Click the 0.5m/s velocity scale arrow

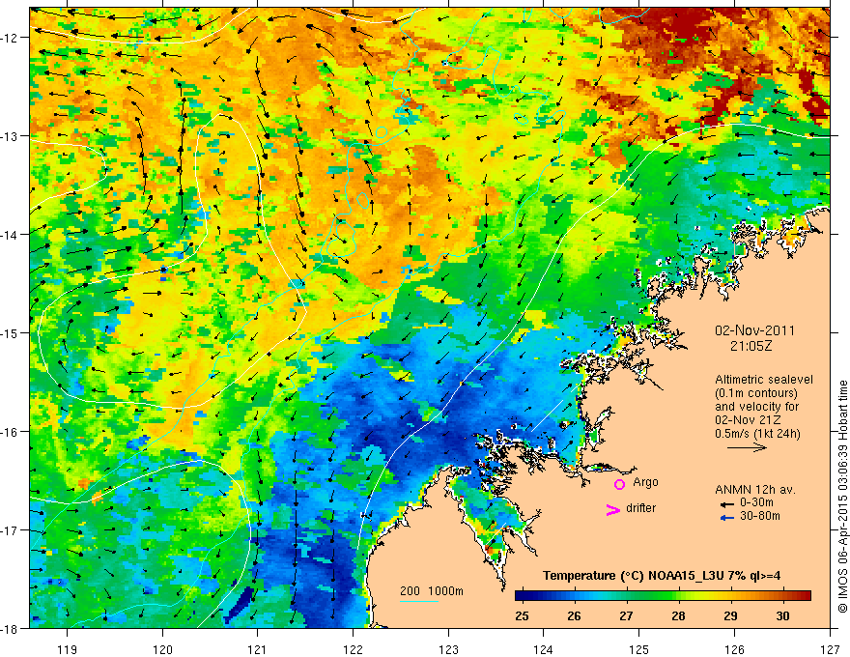coord(747,447)
